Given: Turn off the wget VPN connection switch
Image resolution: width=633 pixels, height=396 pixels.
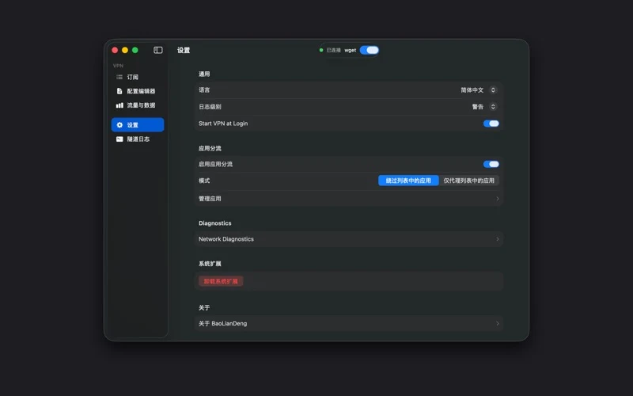Looking at the screenshot, I should point(370,50).
